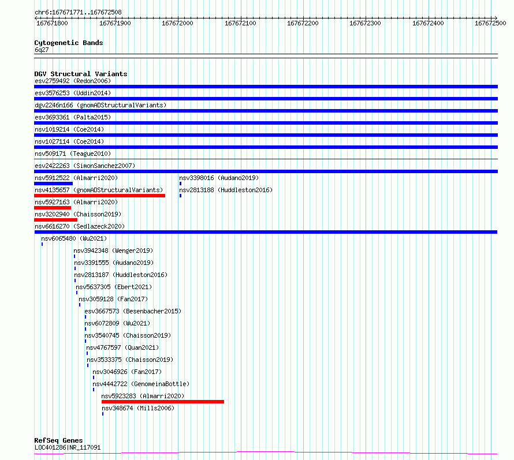514x460 pixels.
Task: Click the small blue marker under nsv3398016
Action: (x=180, y=184)
